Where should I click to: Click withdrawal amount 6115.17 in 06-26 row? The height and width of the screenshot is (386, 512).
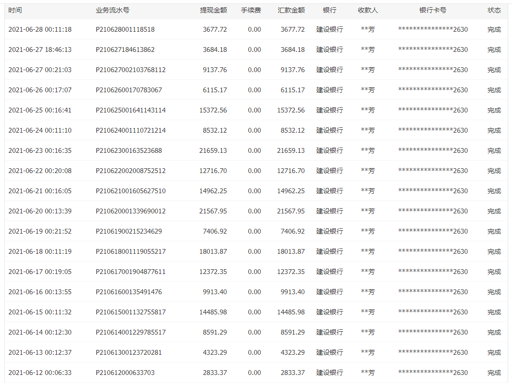215,90
